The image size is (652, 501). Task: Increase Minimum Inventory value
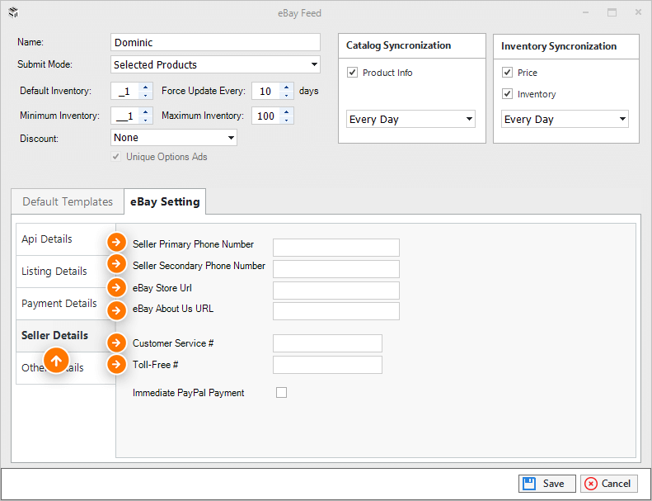145,111
